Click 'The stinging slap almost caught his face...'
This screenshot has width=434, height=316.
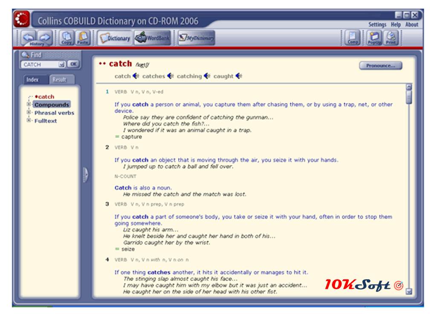tap(180, 279)
